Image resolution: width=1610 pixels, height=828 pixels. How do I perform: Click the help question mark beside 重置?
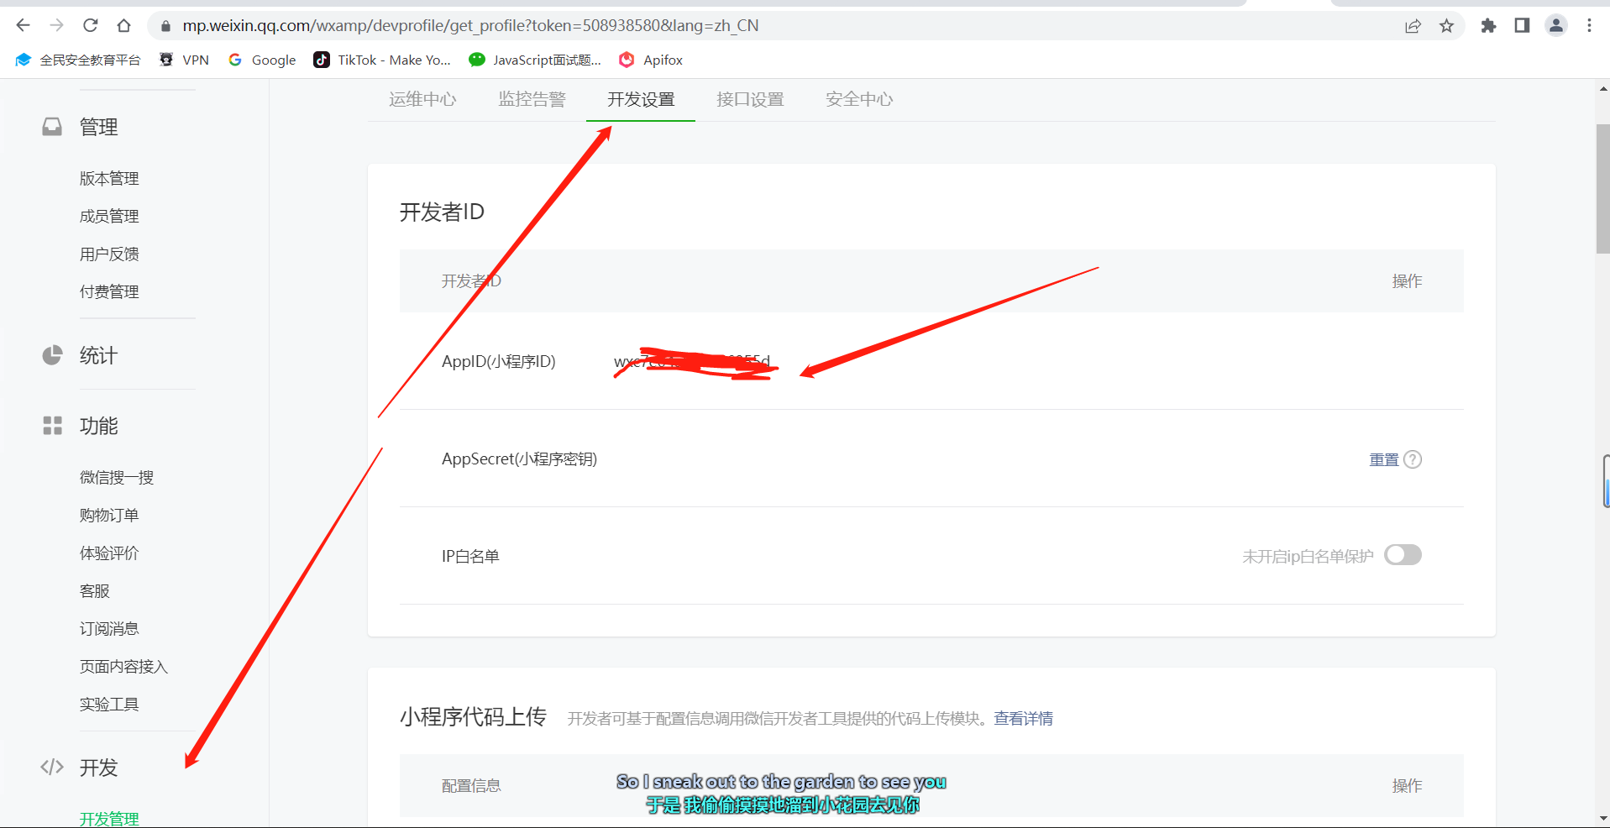[1413, 459]
